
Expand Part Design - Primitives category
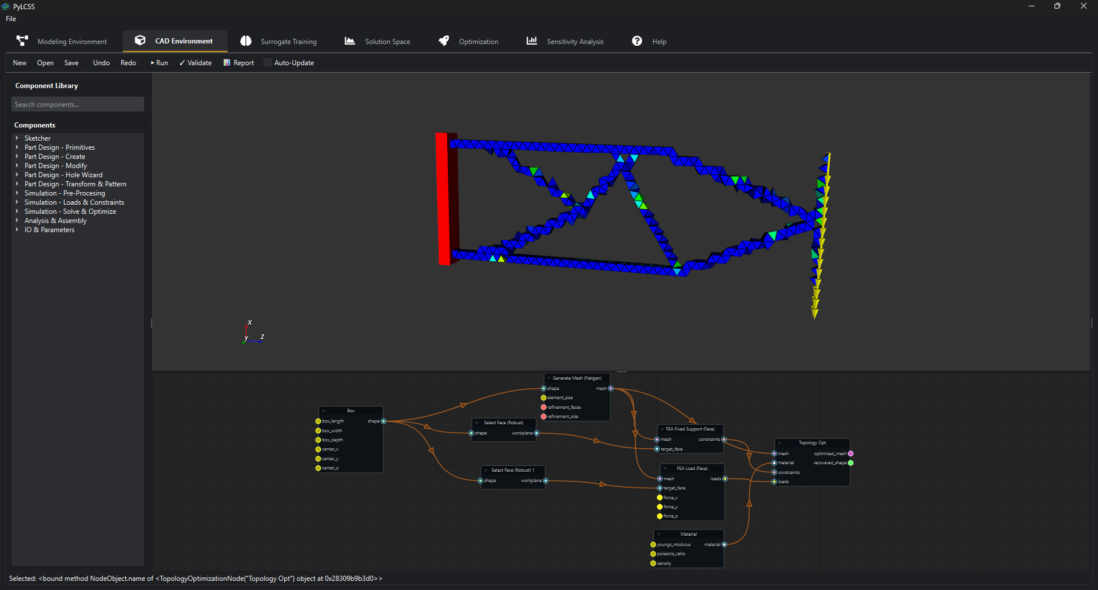[x=17, y=147]
